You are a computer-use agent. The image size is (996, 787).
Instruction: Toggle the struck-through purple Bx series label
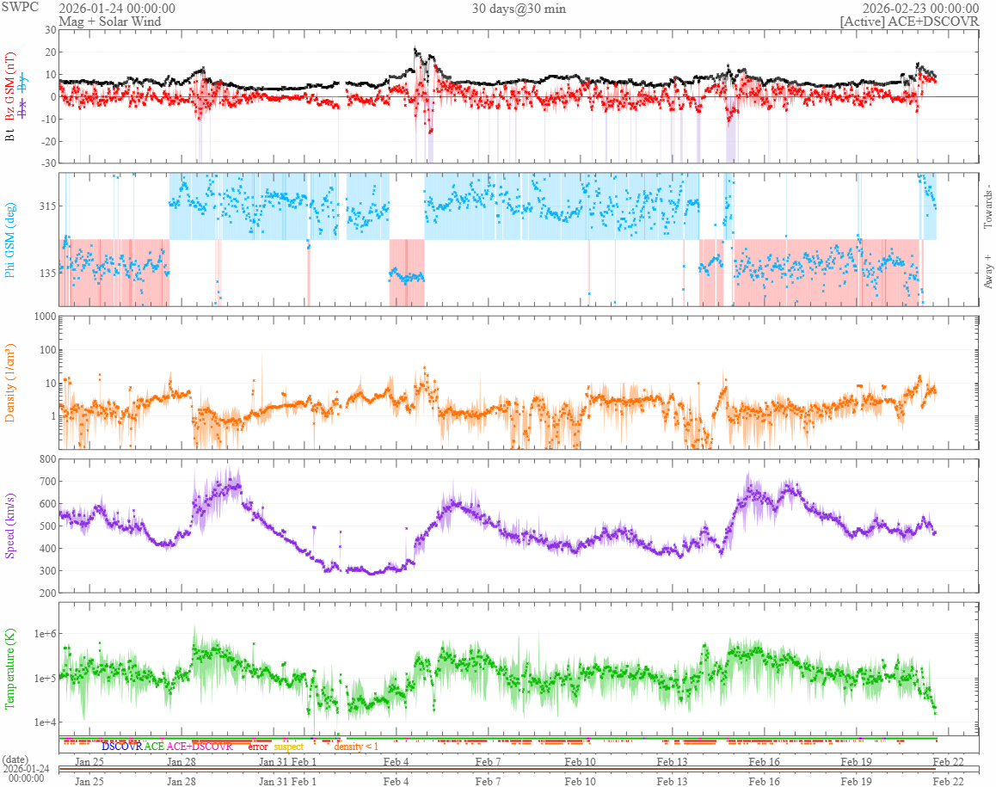(x=23, y=110)
